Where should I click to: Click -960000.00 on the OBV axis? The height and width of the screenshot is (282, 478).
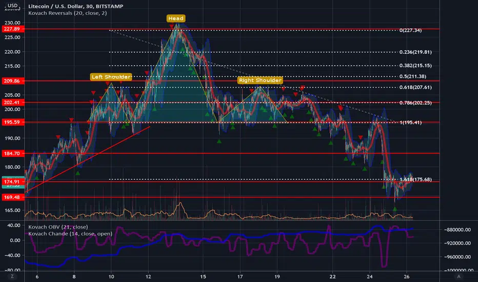coord(457,257)
